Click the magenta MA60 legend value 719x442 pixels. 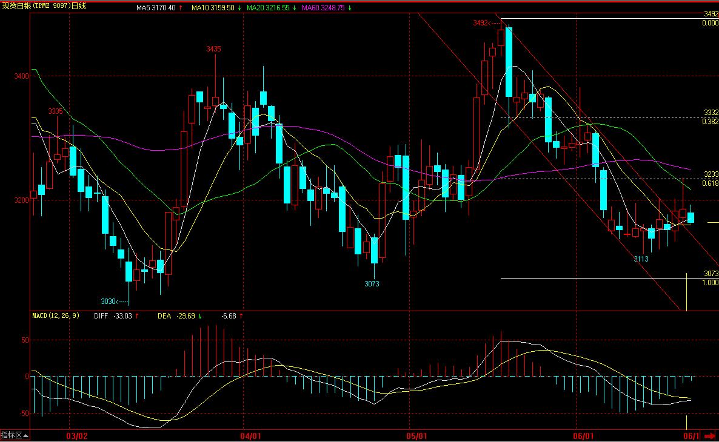[x=327, y=8]
